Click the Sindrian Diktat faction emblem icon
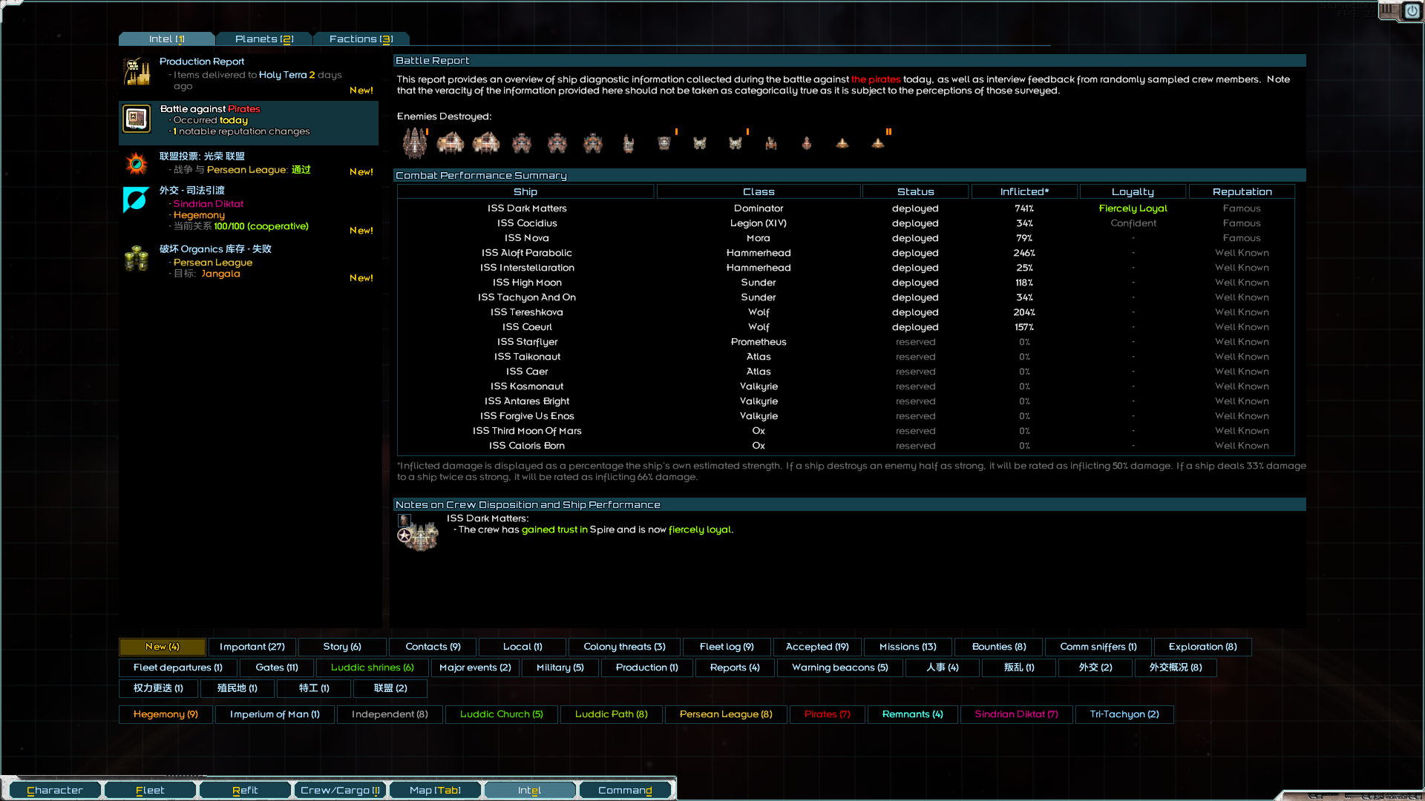1425x801 pixels. [137, 199]
